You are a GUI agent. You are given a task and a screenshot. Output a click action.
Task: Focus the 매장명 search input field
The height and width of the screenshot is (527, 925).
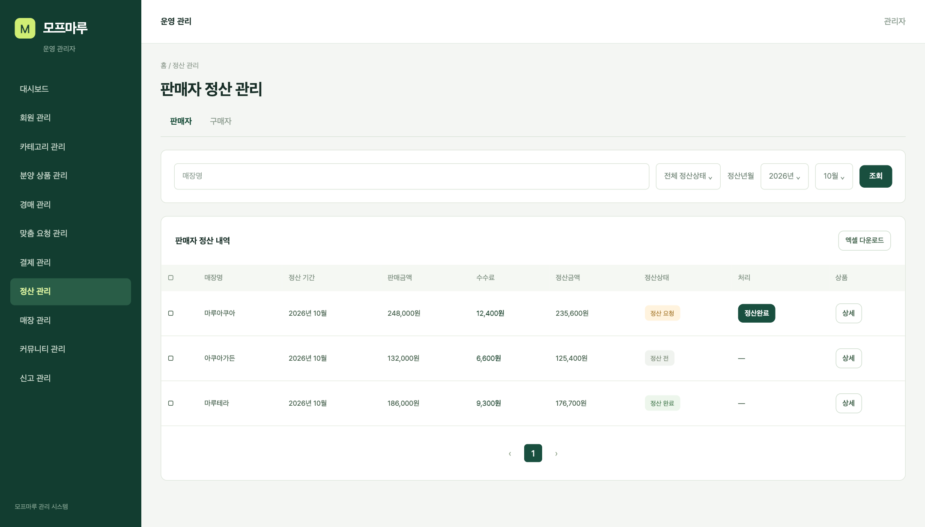tap(412, 176)
